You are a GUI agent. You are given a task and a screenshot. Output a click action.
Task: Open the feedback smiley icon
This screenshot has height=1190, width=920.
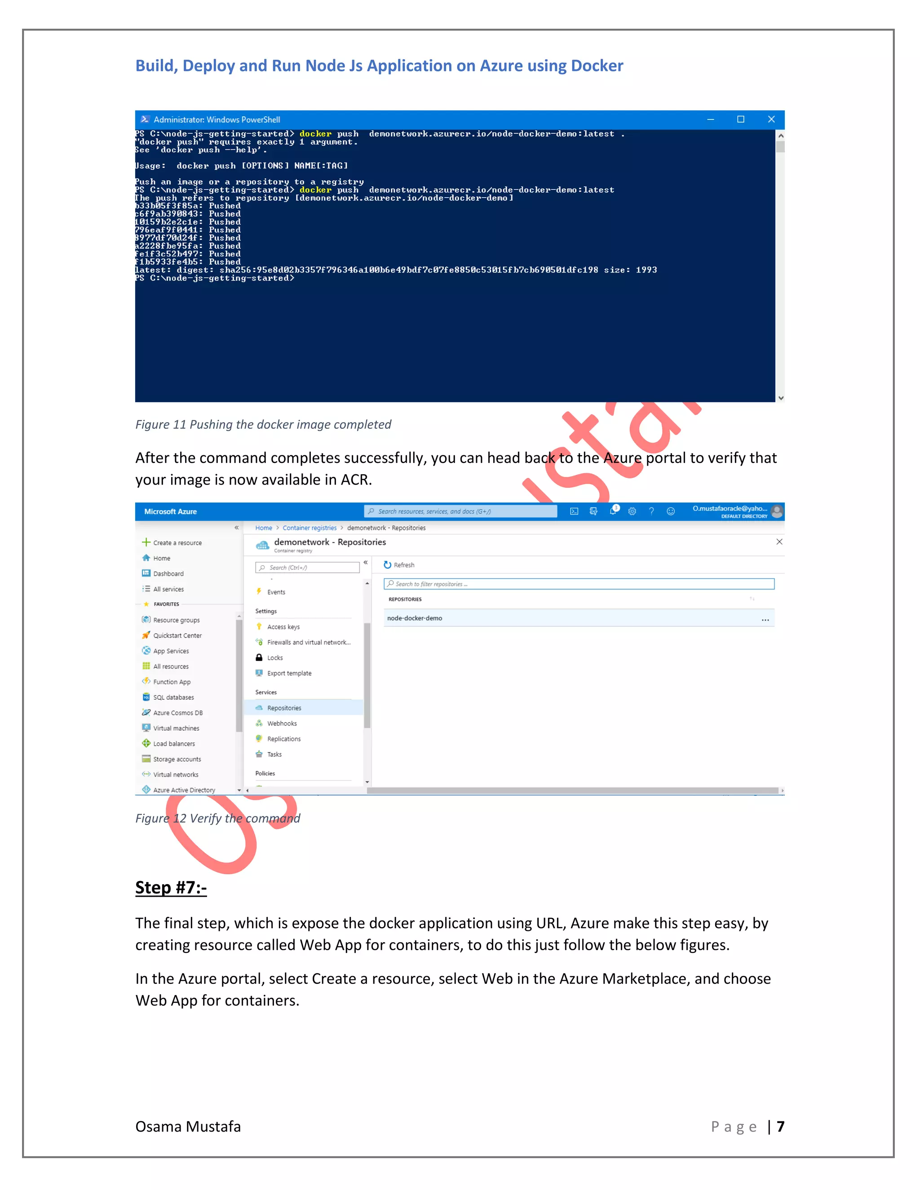tap(671, 511)
